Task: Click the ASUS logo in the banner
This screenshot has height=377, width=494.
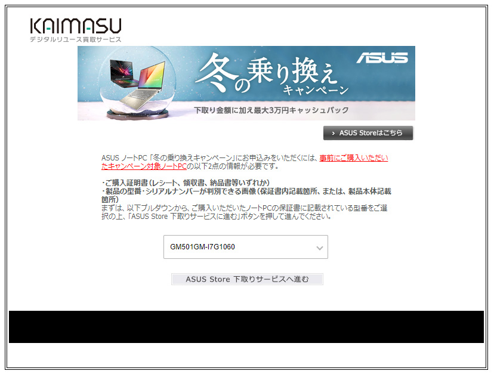Action: [x=382, y=58]
